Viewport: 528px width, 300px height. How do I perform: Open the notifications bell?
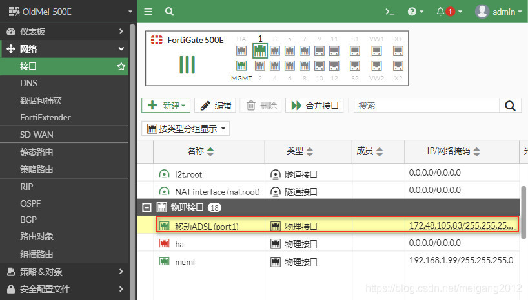[x=449, y=12]
